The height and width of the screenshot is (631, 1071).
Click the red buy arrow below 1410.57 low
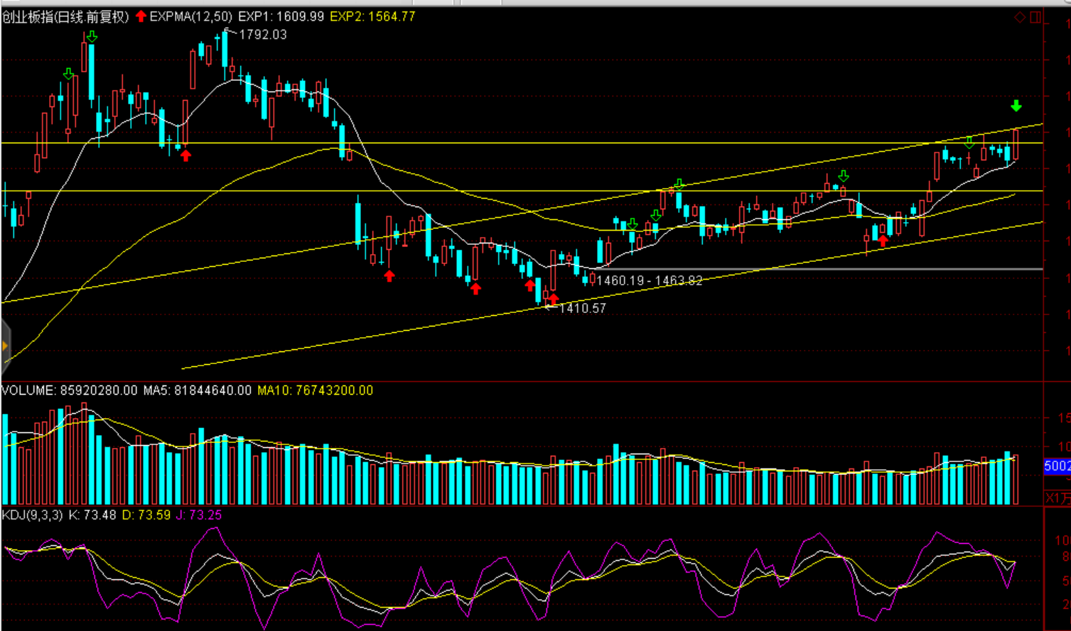pos(554,299)
